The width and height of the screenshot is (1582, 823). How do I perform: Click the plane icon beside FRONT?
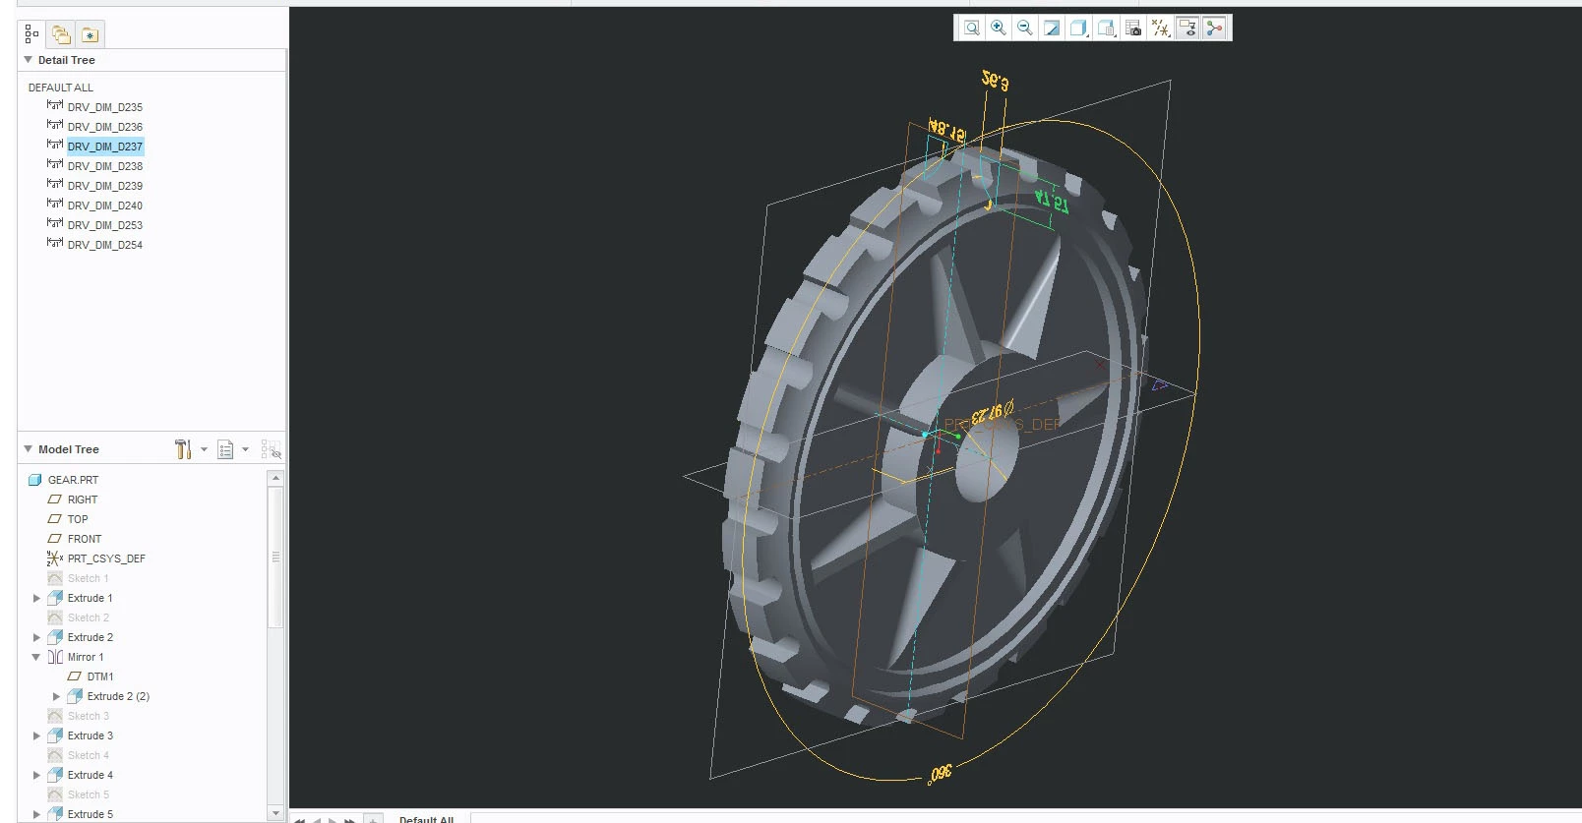55,539
